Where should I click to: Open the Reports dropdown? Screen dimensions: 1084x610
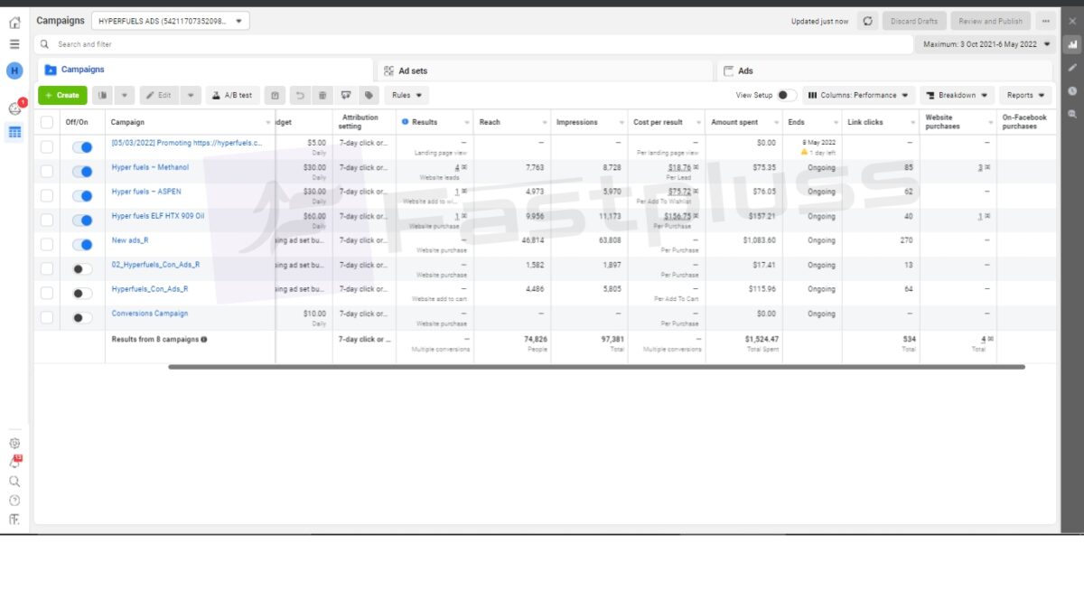point(1025,95)
